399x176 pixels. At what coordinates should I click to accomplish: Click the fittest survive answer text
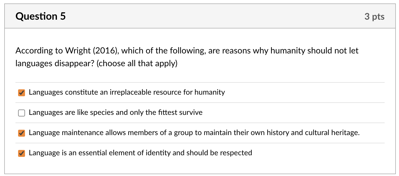116,112
